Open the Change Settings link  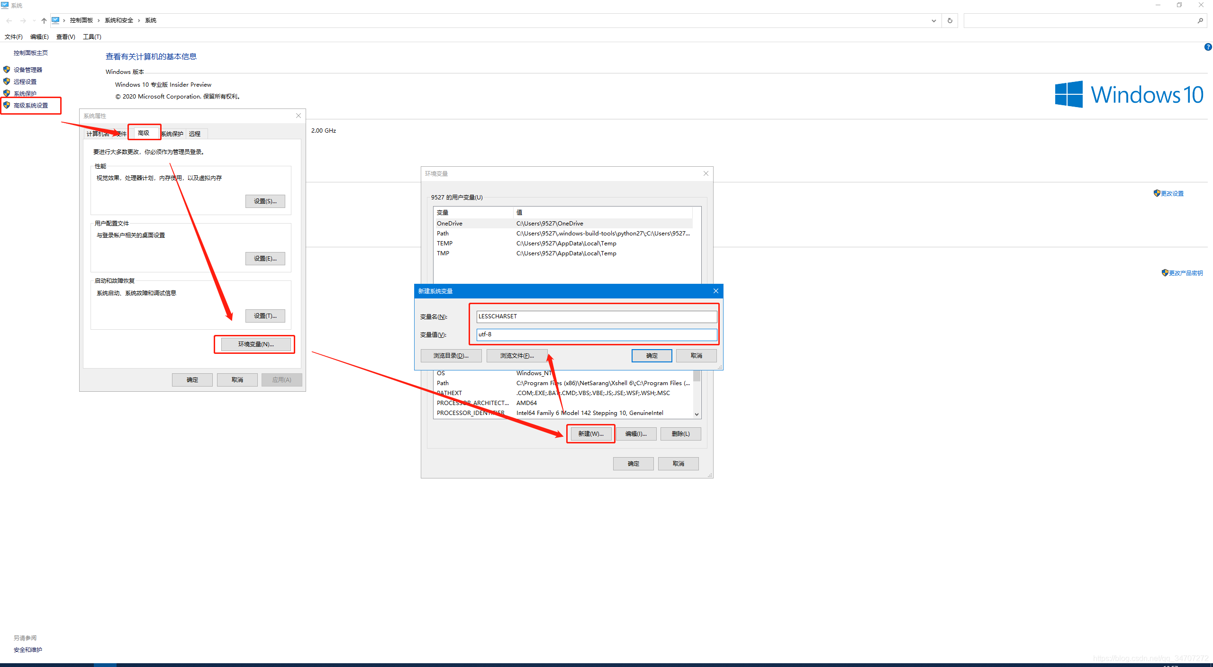tap(1172, 193)
